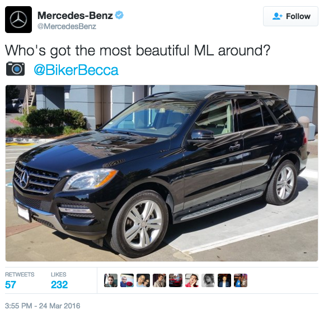Click the add-person icon in Follow button
This screenshot has height=314, width=324.
278,16
